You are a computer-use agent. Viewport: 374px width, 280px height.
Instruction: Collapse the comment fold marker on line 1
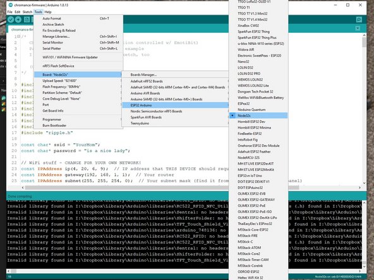pos(19,37)
